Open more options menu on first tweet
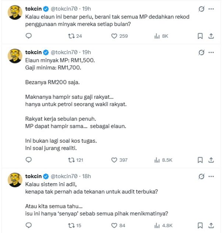 click(x=211, y=9)
